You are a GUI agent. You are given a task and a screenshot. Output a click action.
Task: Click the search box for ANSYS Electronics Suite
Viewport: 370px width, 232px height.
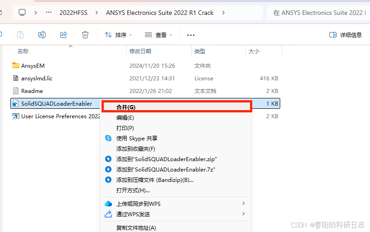(318, 13)
